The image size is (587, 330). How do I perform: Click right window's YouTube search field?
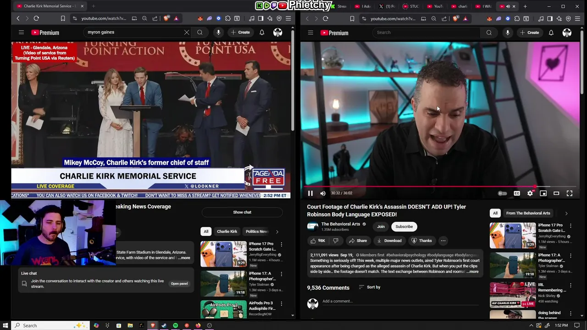pyautogui.click(x=426, y=33)
